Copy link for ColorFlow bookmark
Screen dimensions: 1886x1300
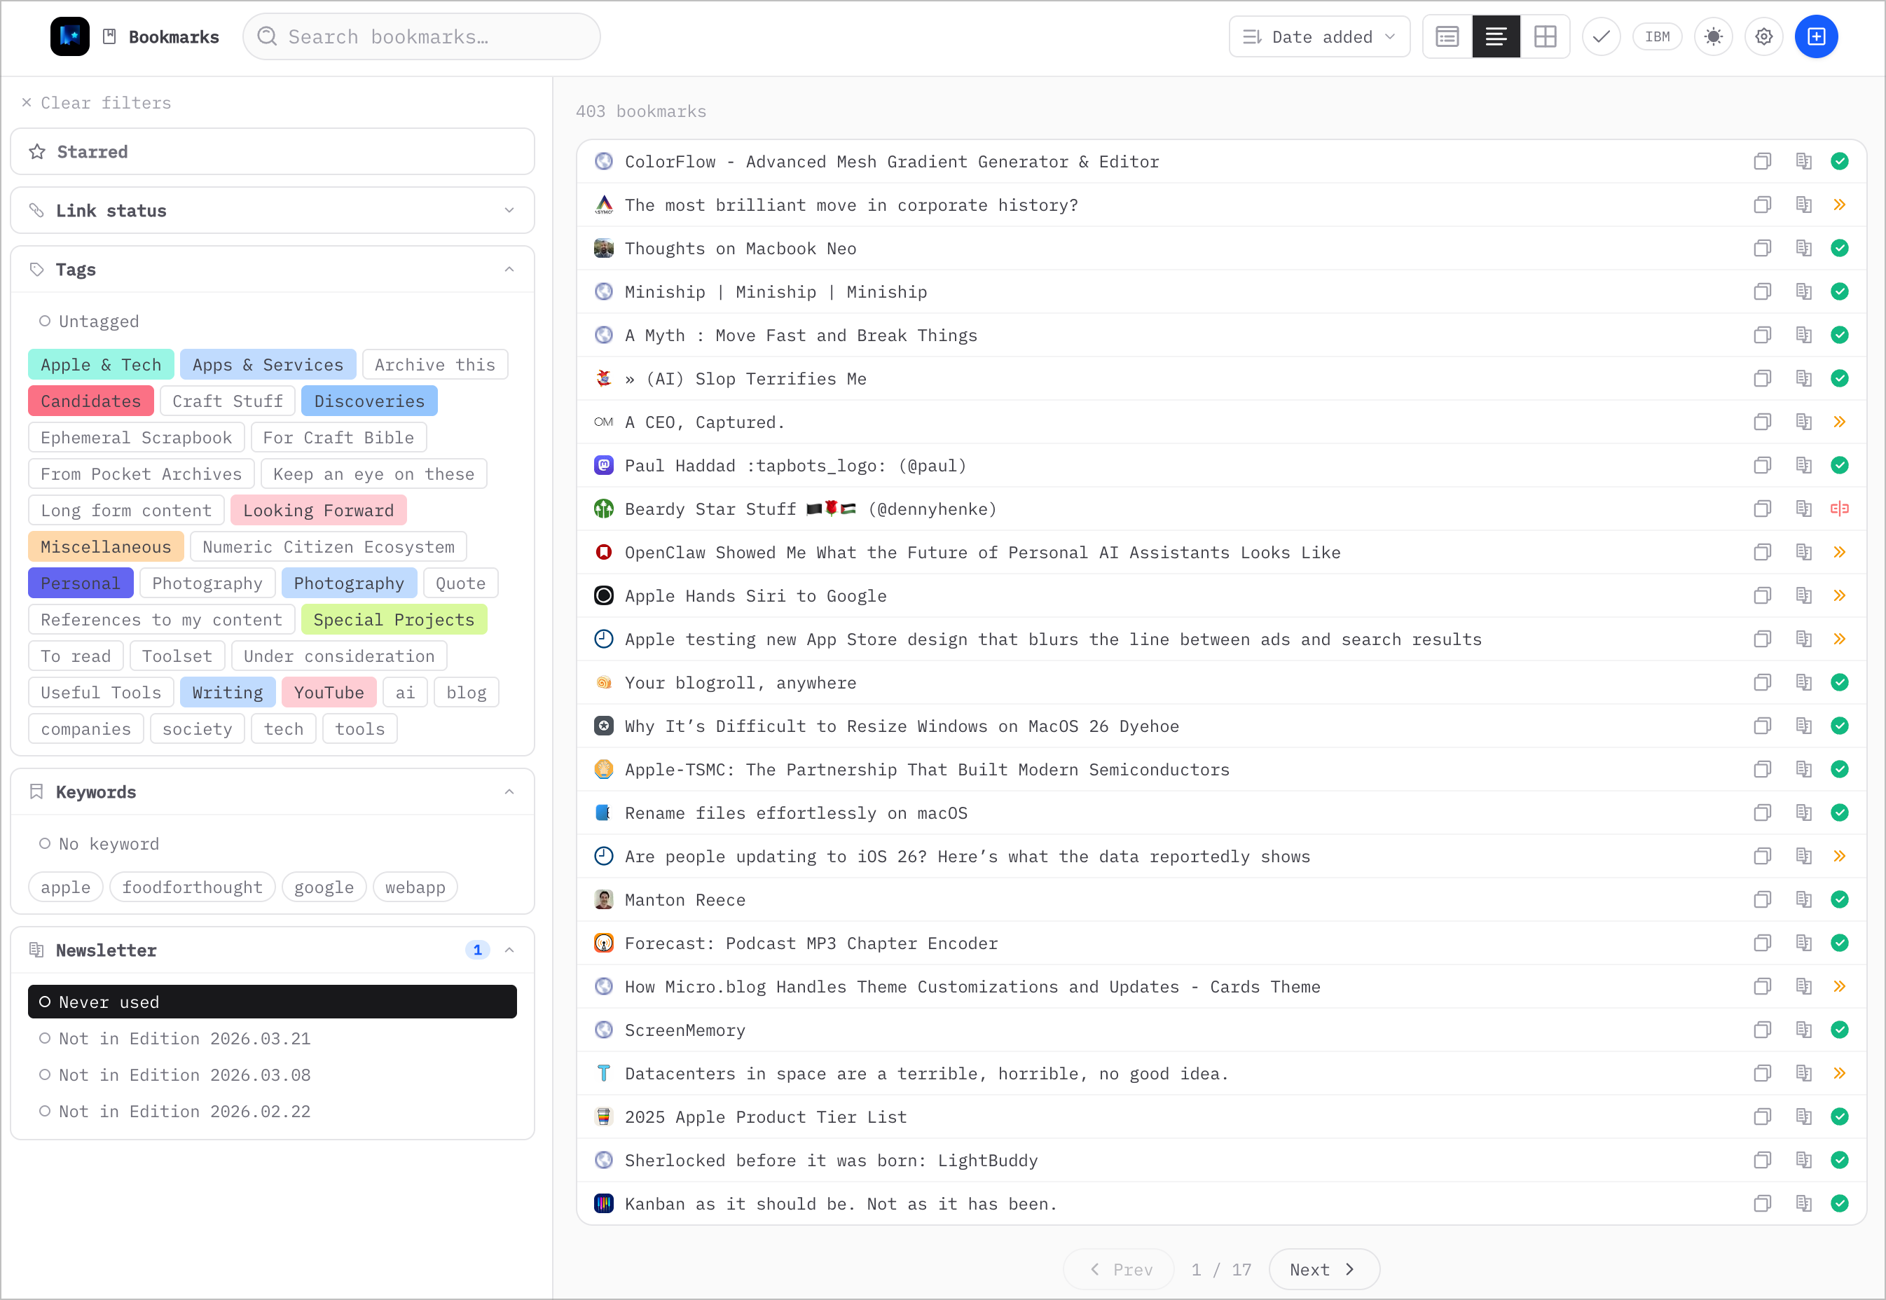[x=1762, y=161]
